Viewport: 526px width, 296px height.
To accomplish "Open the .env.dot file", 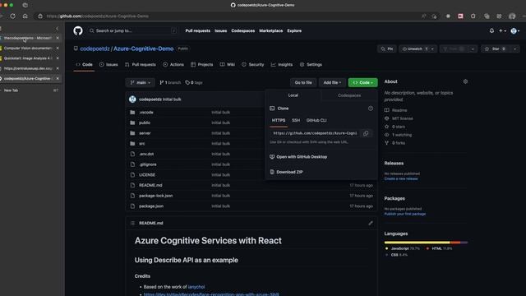I will coord(146,154).
